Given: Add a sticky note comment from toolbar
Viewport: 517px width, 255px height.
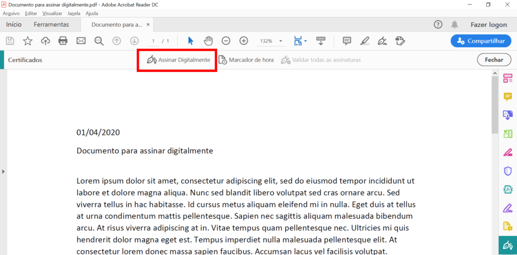Looking at the screenshot, I should coord(347,41).
